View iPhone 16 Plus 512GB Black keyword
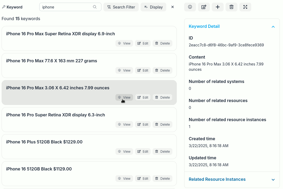283x189 pixels. (x=124, y=152)
